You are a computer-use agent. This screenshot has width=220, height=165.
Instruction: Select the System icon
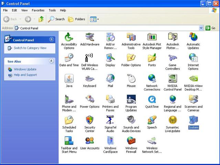(193, 122)
